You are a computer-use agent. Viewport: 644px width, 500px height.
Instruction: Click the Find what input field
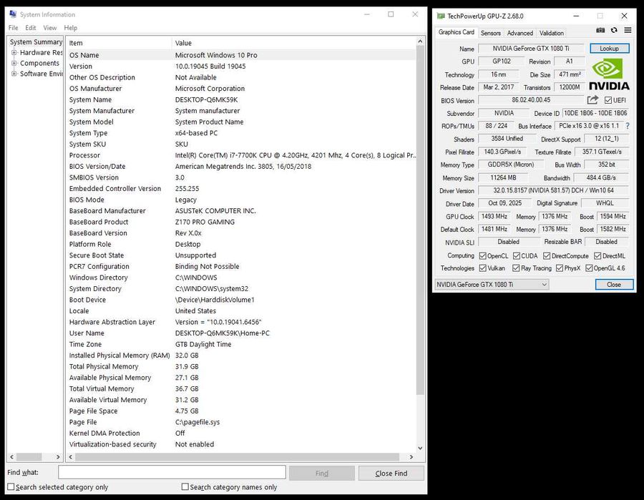172,472
